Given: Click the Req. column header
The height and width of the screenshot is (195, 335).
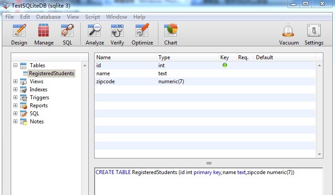Looking at the screenshot, I should (x=245, y=57).
